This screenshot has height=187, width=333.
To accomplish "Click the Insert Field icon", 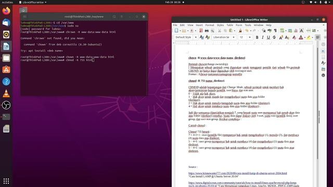I will coord(314,31).
